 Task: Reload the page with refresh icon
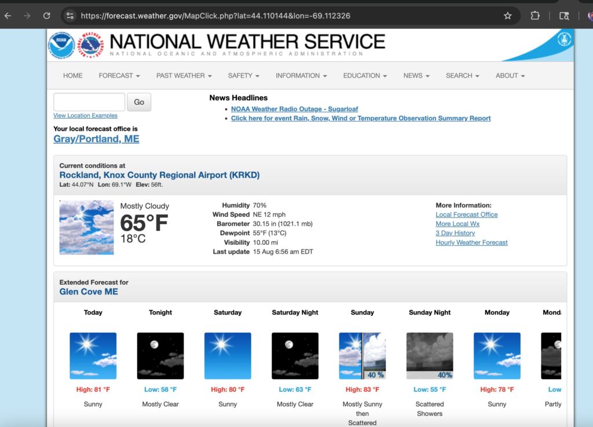[x=46, y=16]
